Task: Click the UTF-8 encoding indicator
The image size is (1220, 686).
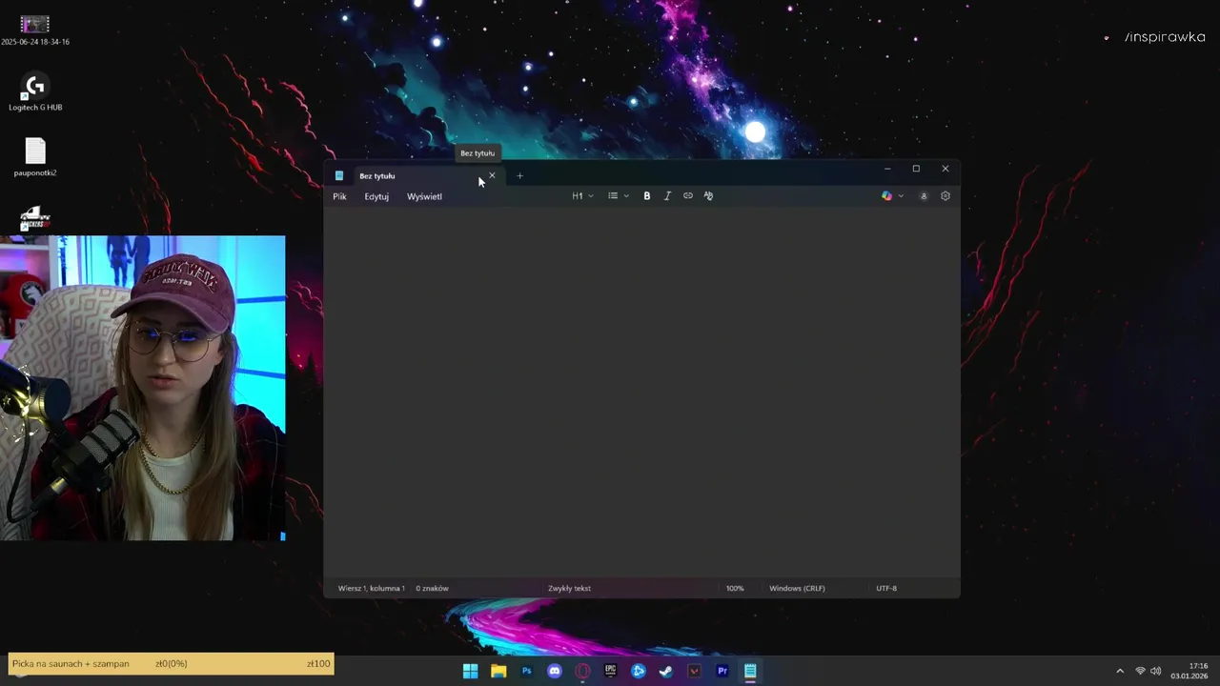Action: pyautogui.click(x=886, y=589)
